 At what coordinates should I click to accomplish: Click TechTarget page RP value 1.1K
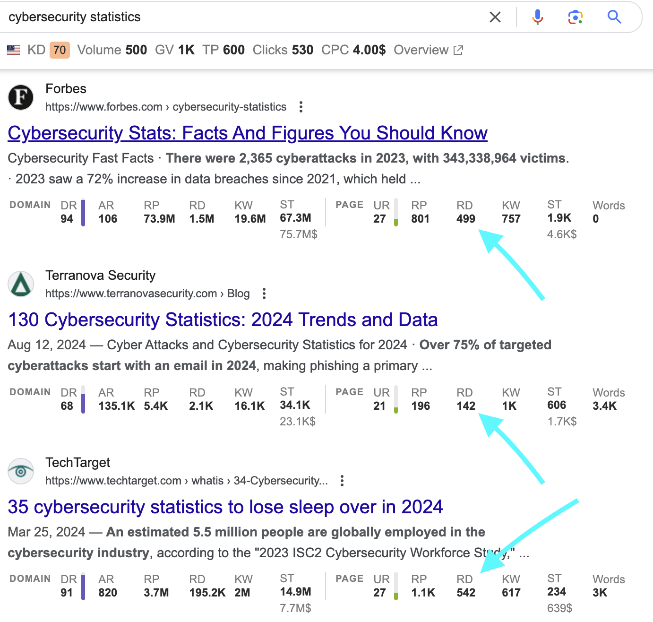(423, 593)
